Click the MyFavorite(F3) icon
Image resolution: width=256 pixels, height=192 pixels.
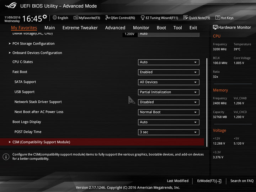(76, 17)
